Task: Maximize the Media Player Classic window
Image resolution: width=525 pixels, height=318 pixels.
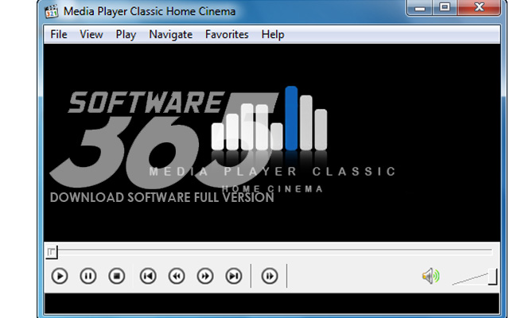Action: coord(445,7)
